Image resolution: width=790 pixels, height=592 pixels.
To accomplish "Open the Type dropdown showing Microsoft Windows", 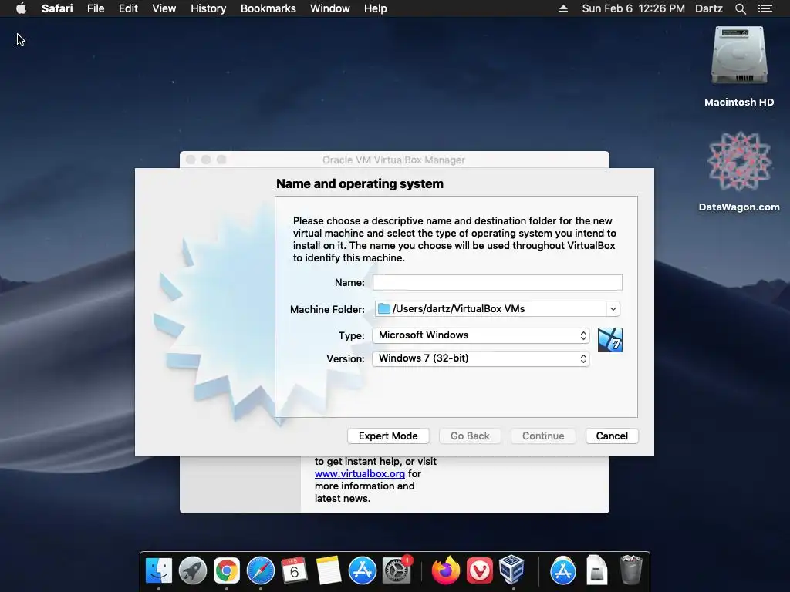I will pyautogui.click(x=481, y=335).
